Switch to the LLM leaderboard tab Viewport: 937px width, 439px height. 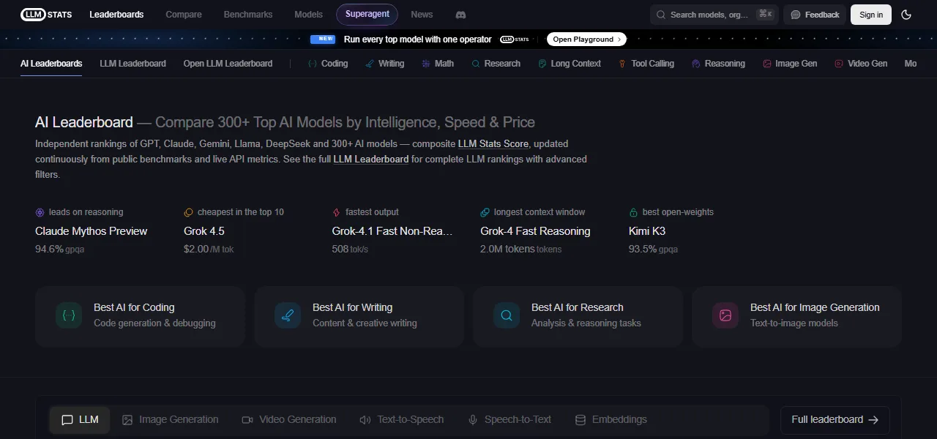[80, 420]
